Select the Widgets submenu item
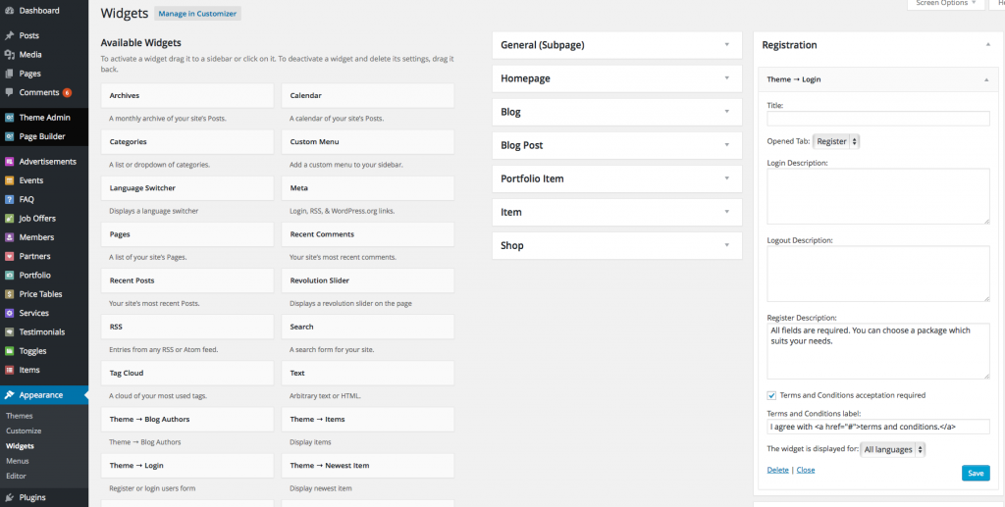 point(20,446)
